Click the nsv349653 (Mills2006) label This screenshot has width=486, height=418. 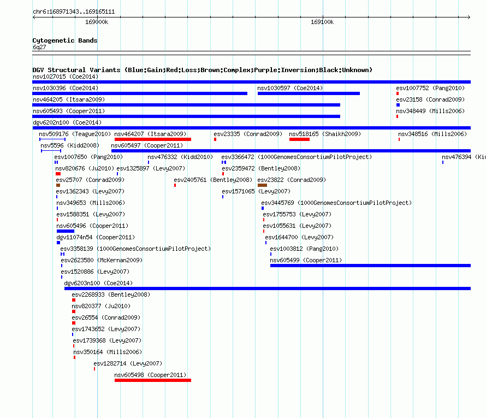[x=91, y=203]
